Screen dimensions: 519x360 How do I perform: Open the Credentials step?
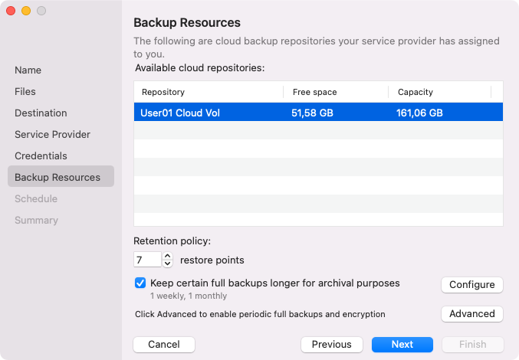coord(41,155)
